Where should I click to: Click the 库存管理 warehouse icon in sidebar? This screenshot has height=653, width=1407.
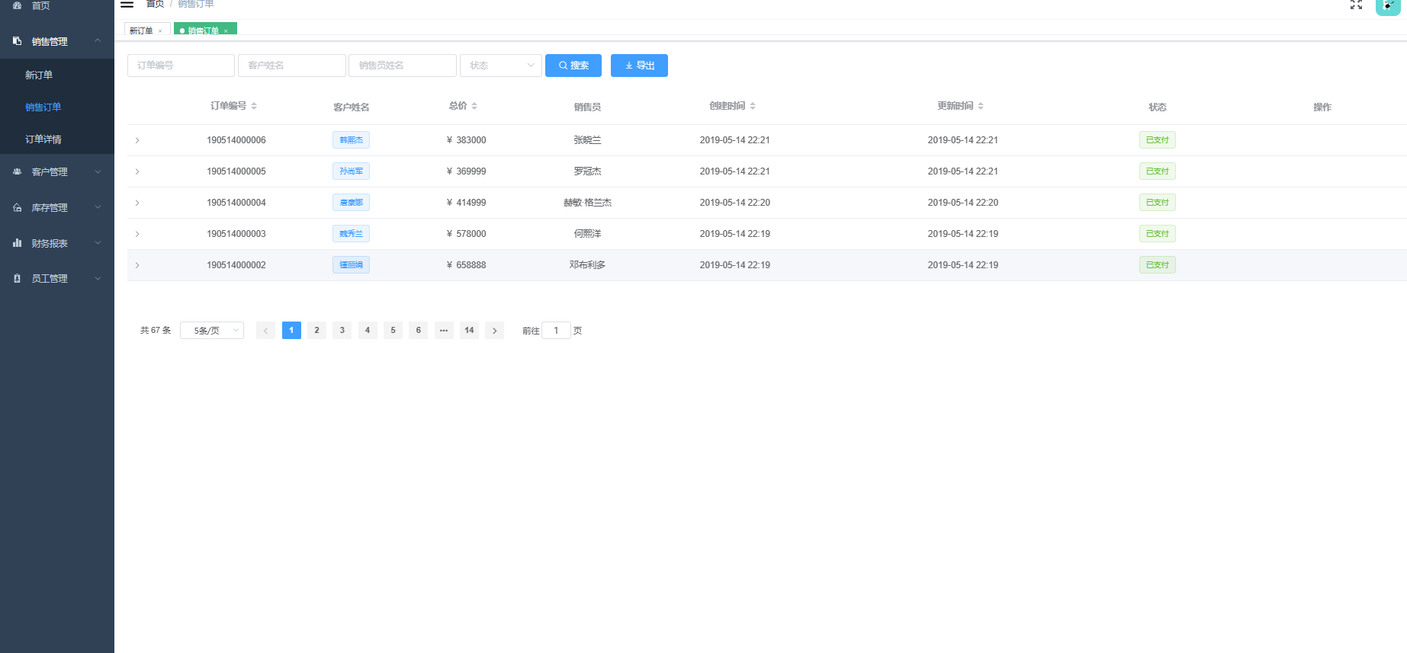coord(18,207)
